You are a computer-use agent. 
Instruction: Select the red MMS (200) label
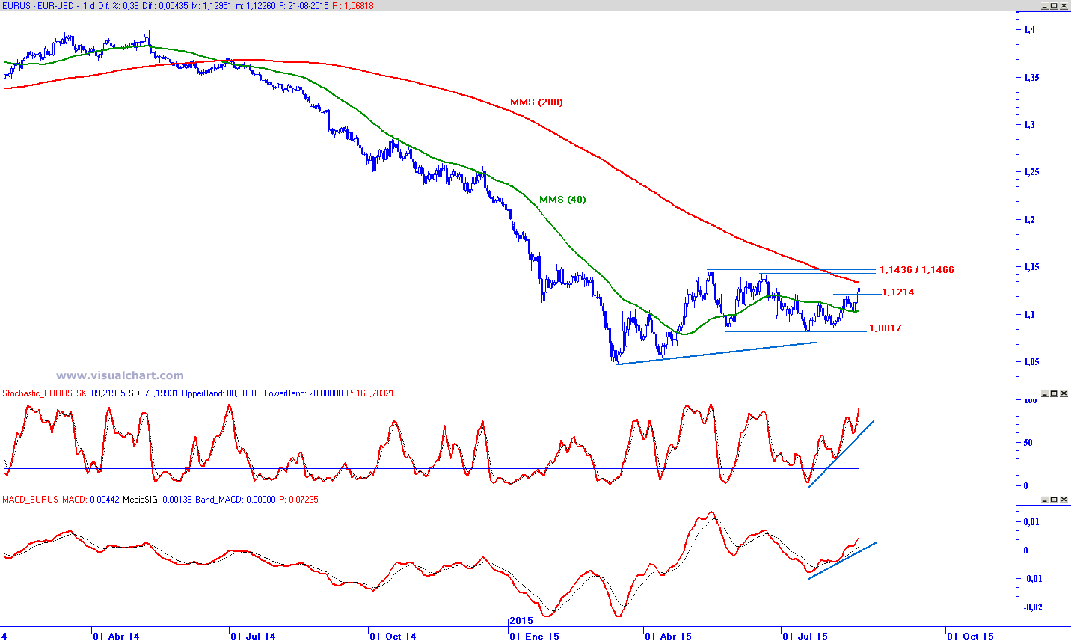click(x=536, y=102)
